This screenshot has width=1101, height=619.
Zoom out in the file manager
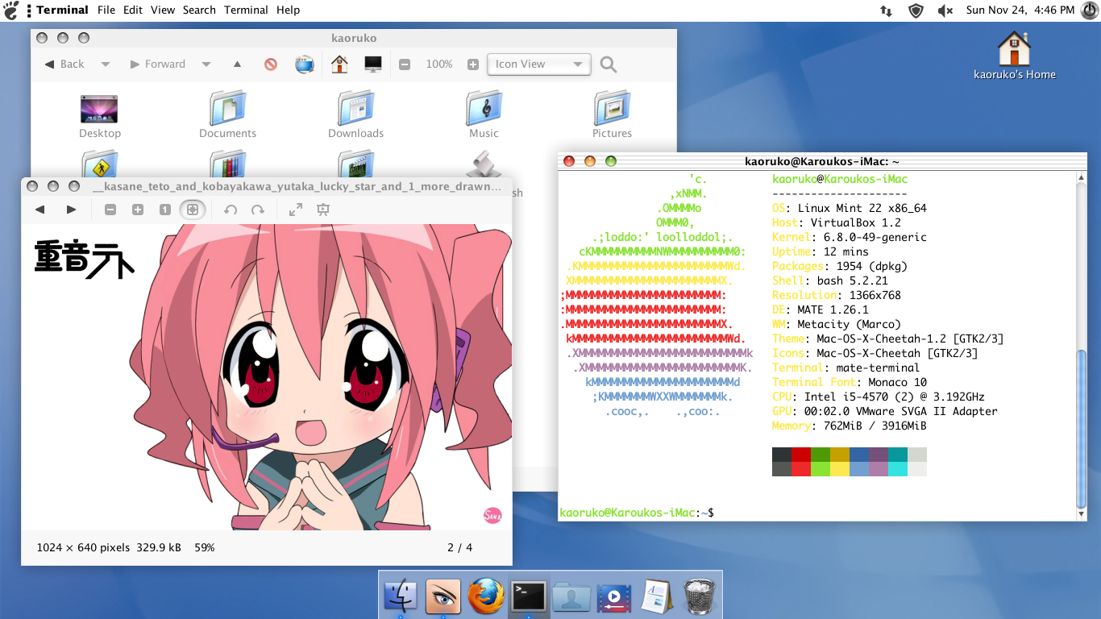405,64
